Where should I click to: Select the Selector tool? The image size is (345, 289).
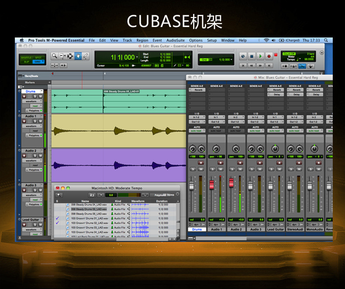click(70, 56)
